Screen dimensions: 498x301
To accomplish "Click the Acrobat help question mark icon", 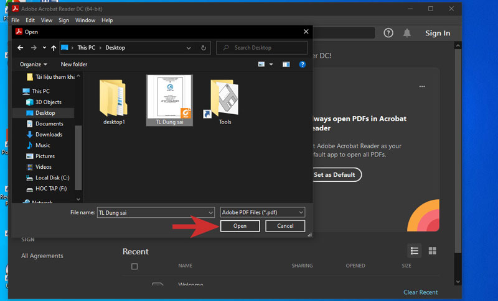I will tap(388, 33).
